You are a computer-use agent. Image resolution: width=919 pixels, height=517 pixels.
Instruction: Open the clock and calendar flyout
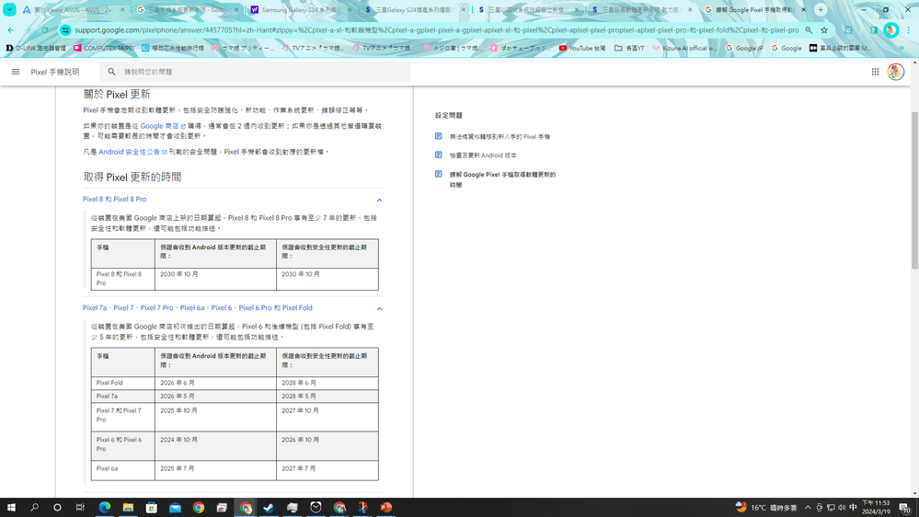[876, 508]
